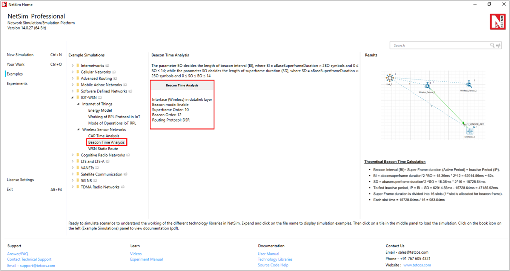Expand the Internetworks tree node
The width and height of the screenshot is (510, 271).
(x=72, y=66)
